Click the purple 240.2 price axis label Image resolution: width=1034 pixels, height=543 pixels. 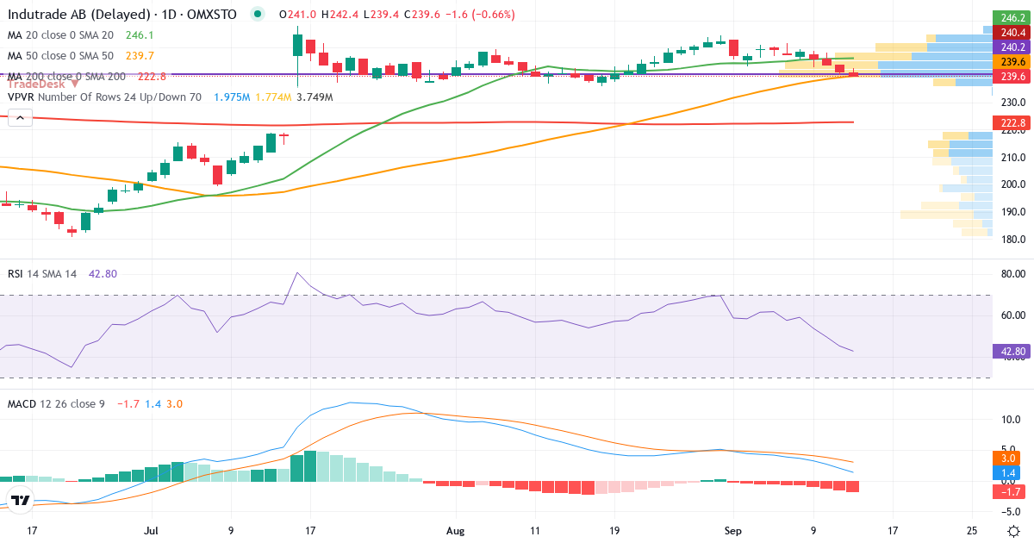pyautogui.click(x=1010, y=47)
